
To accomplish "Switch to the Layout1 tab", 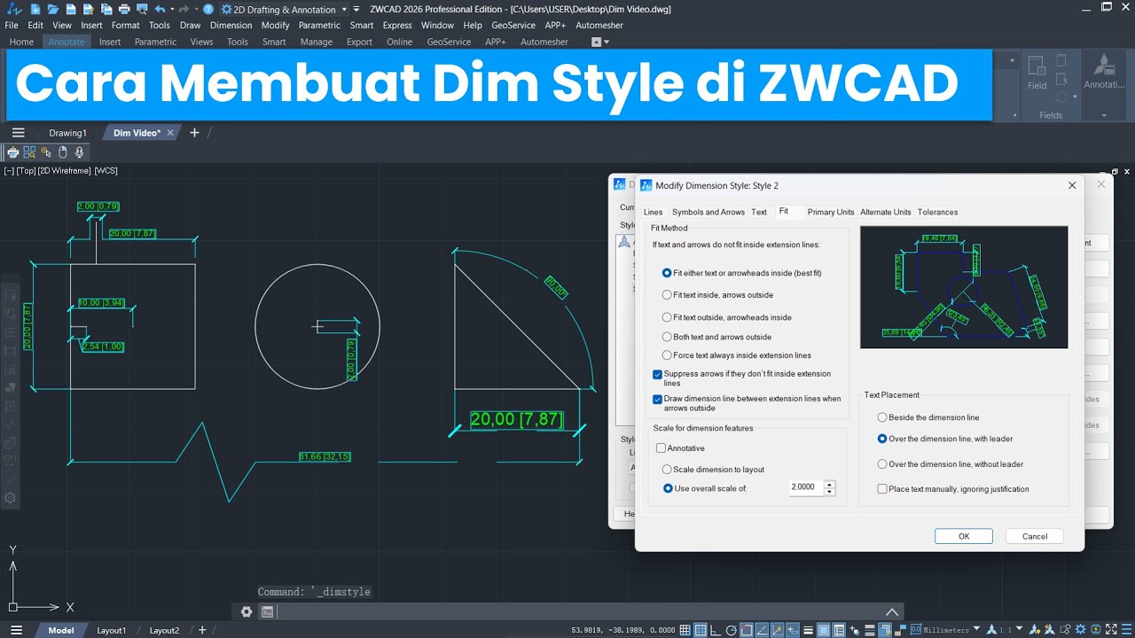I will click(112, 630).
